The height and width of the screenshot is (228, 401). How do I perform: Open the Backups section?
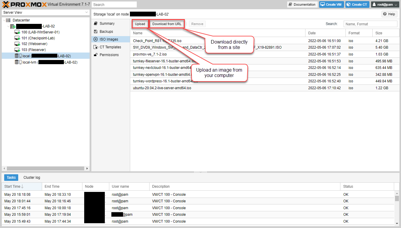pos(110,31)
